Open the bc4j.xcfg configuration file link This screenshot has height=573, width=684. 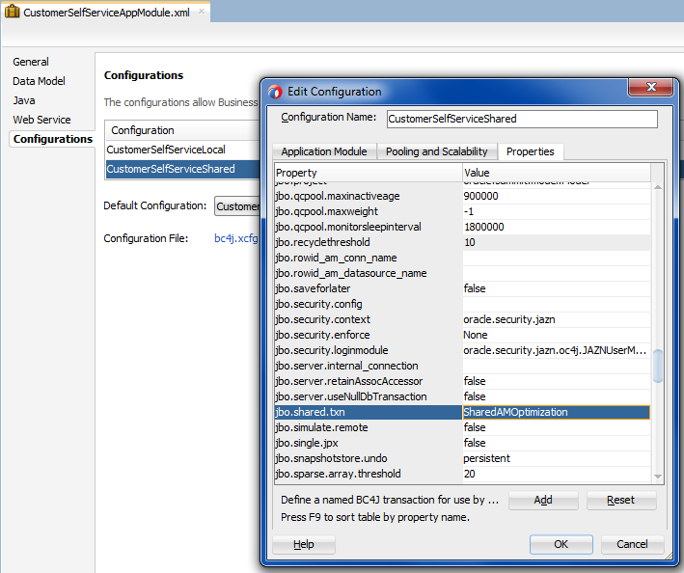pyautogui.click(x=236, y=238)
